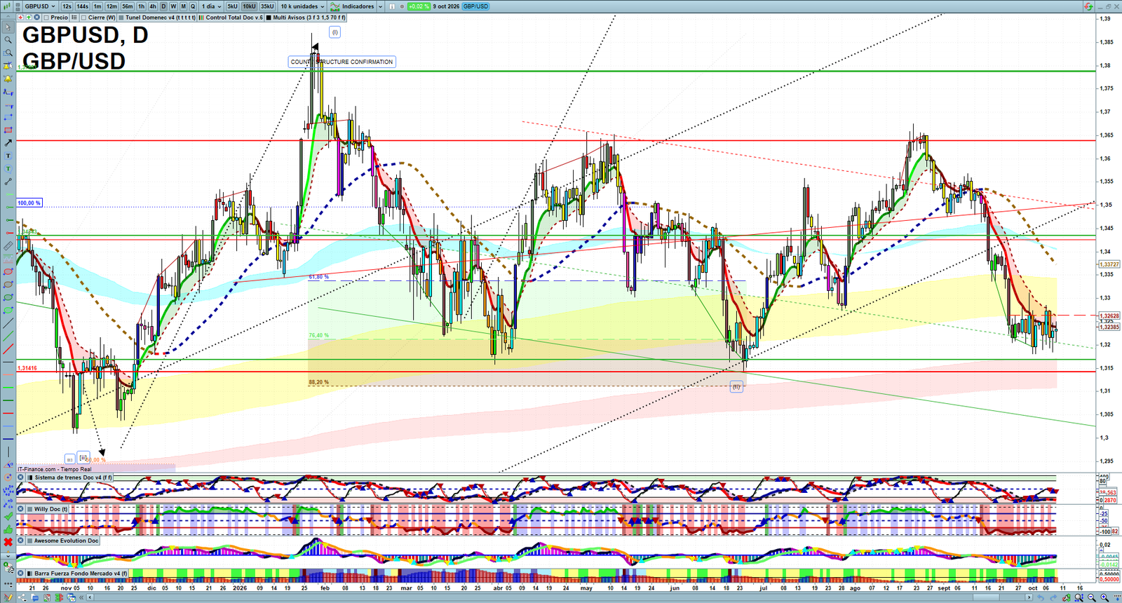The height and width of the screenshot is (603, 1122).
Task: Select the rectangle drawing tool
Action: [x=8, y=130]
